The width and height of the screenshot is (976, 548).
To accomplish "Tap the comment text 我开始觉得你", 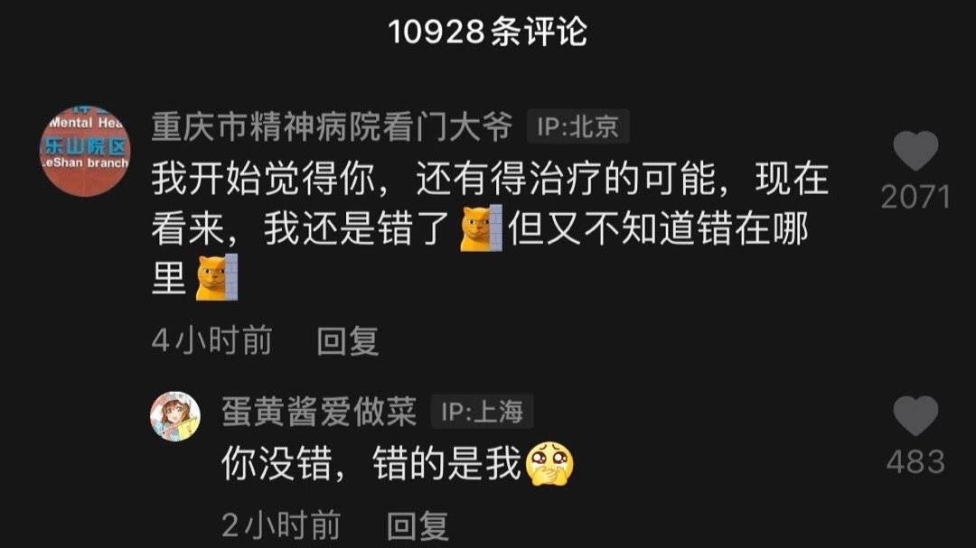I will tap(263, 179).
